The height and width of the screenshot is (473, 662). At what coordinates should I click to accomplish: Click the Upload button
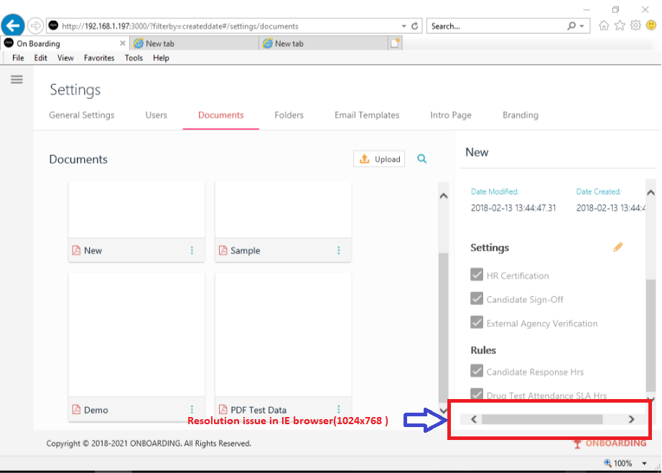(379, 159)
